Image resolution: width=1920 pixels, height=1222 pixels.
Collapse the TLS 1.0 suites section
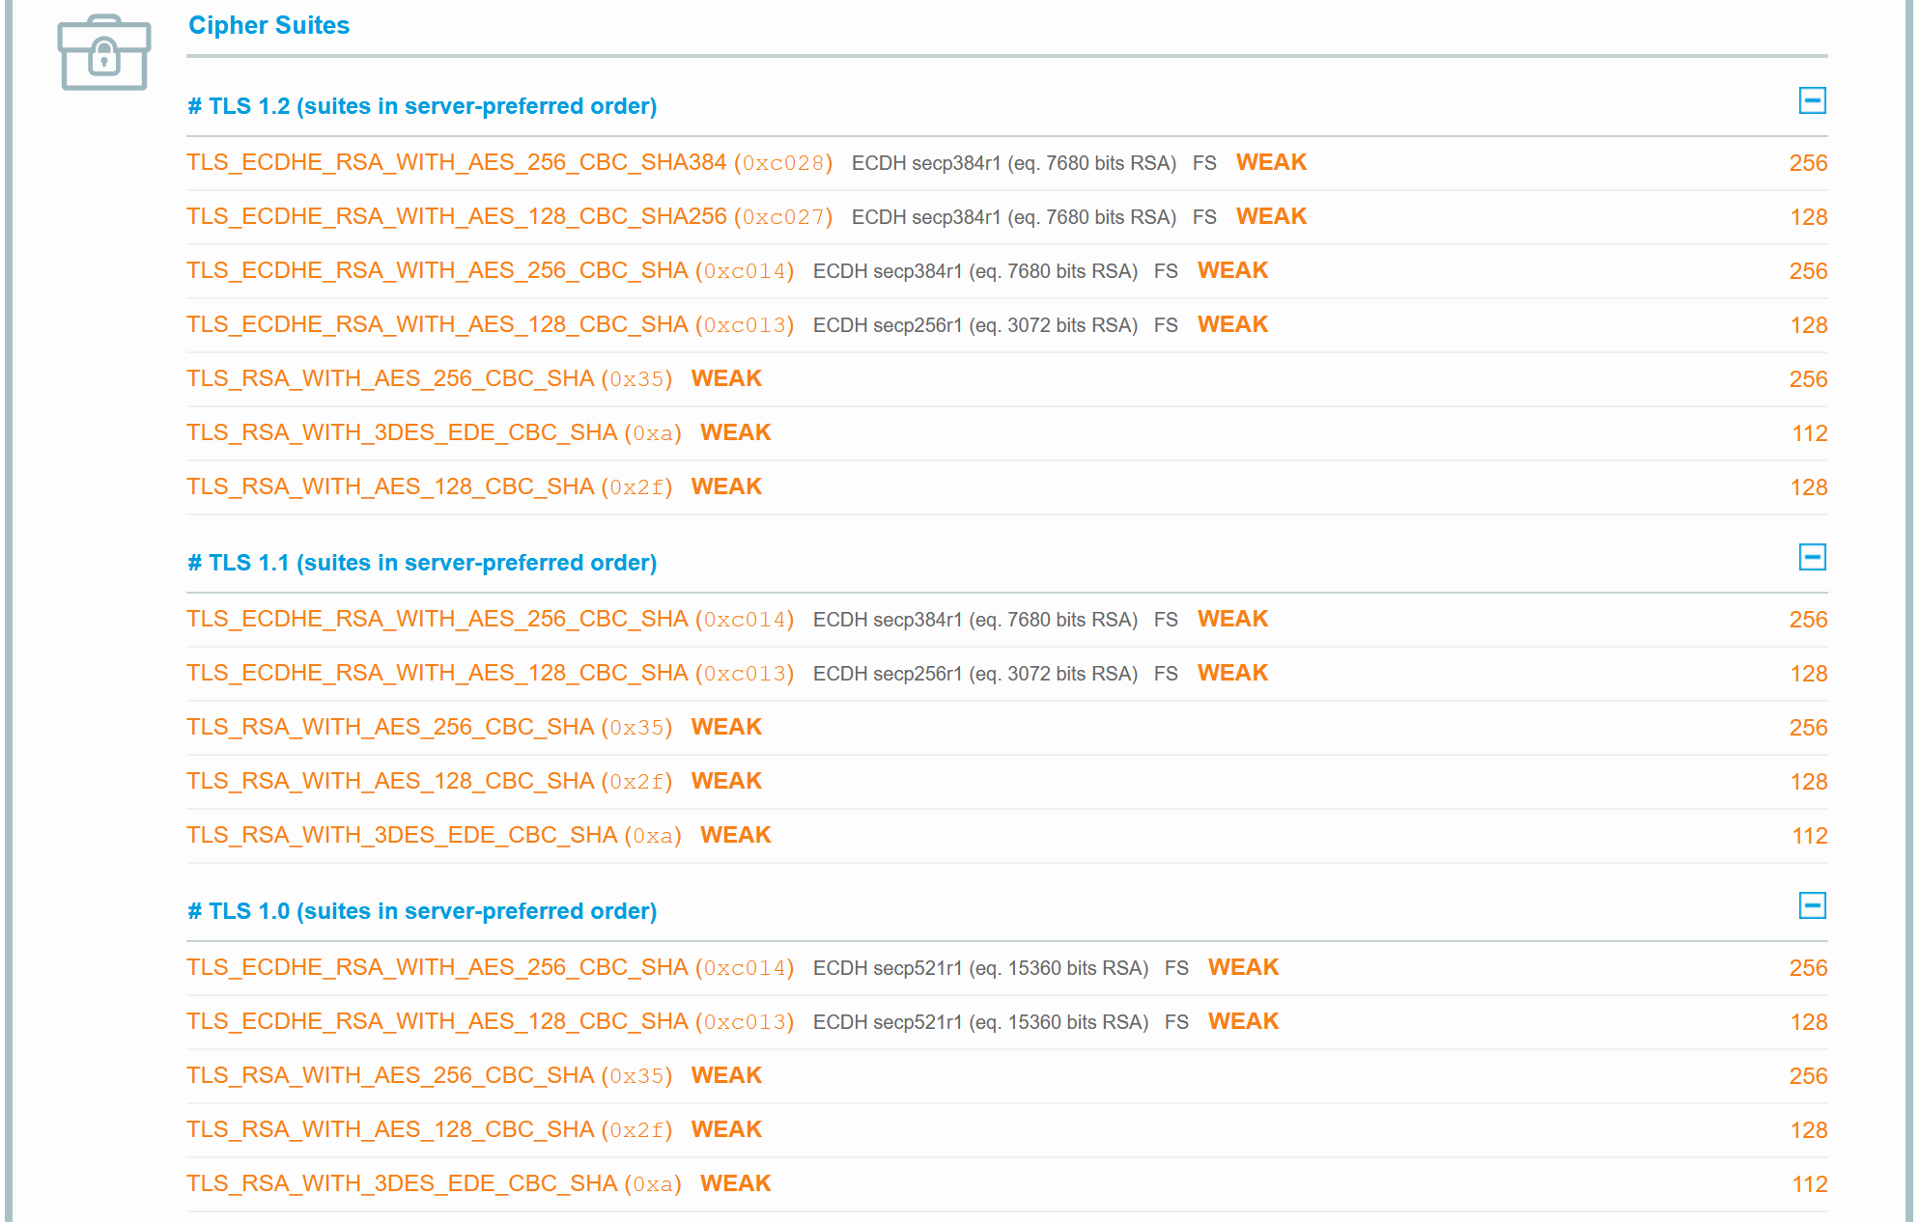(1812, 905)
